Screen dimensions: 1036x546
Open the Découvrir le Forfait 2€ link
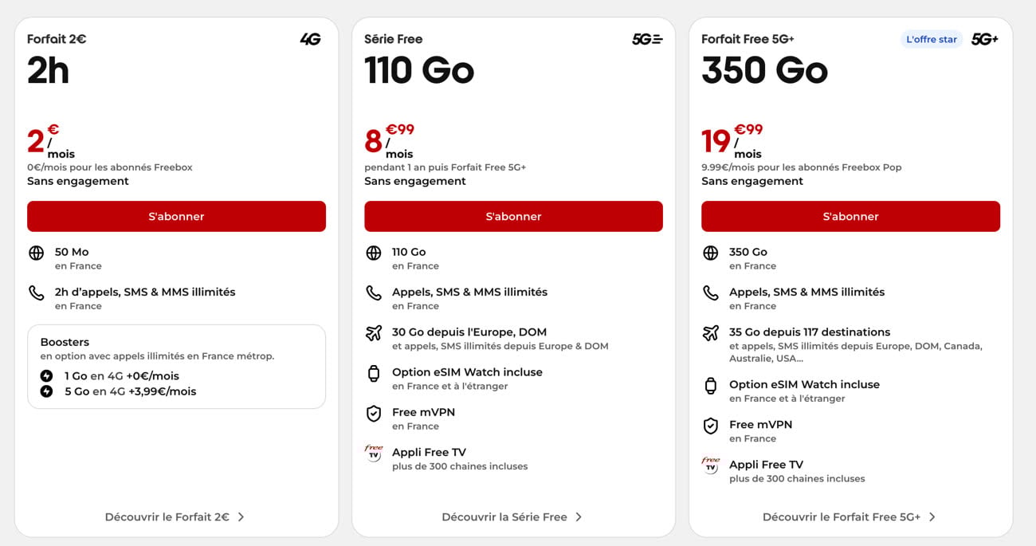(x=167, y=517)
